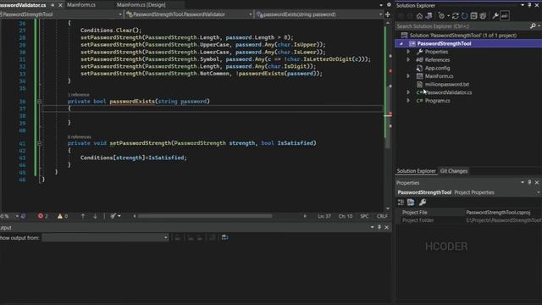Click the references CodeLens above setPasswordStrength
Image resolution: width=542 pixels, height=305 pixels.
point(80,137)
